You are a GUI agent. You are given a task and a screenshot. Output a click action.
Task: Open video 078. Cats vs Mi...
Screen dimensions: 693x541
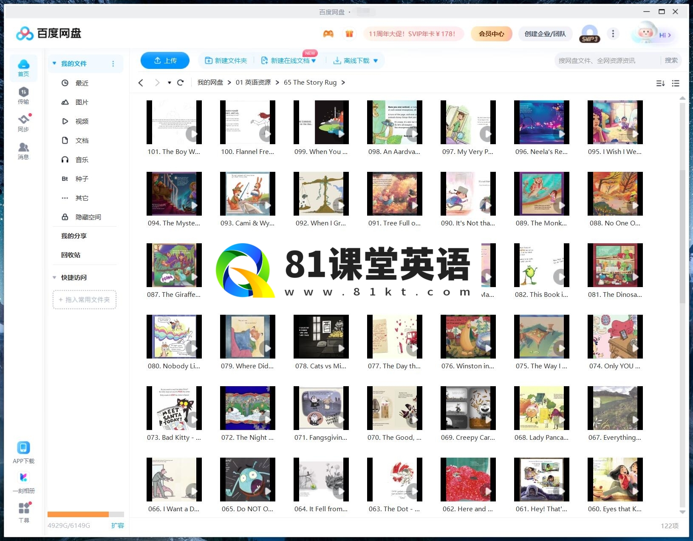pos(321,337)
